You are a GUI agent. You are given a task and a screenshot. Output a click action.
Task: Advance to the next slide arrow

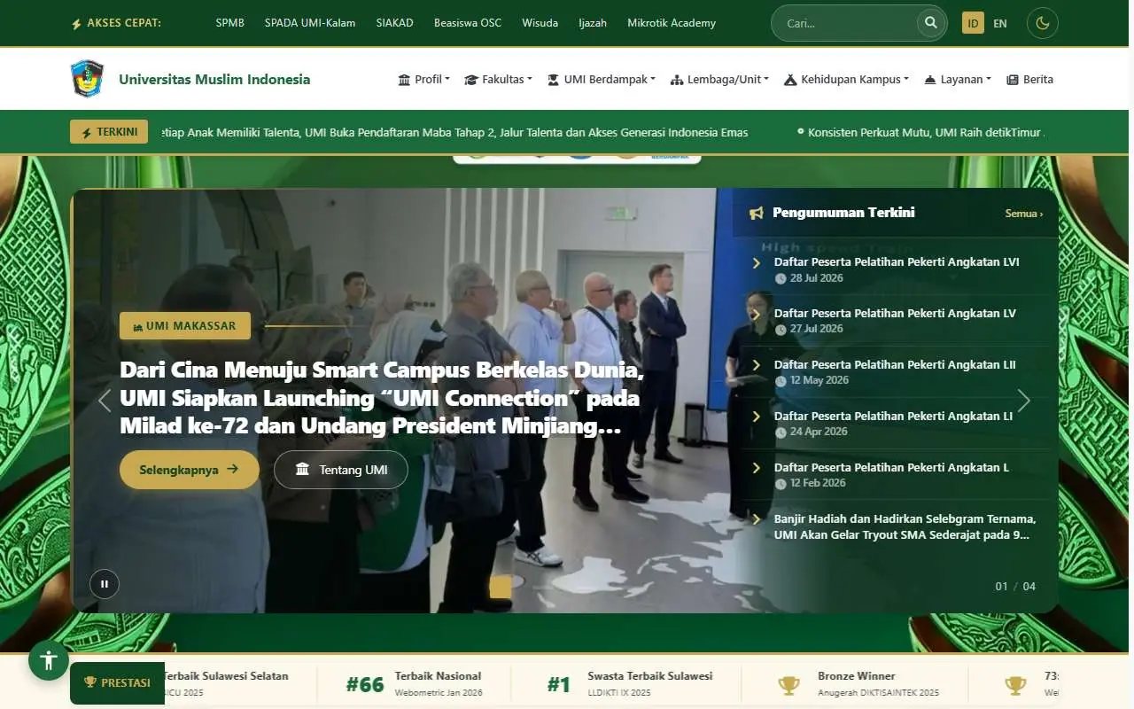coord(1023,401)
